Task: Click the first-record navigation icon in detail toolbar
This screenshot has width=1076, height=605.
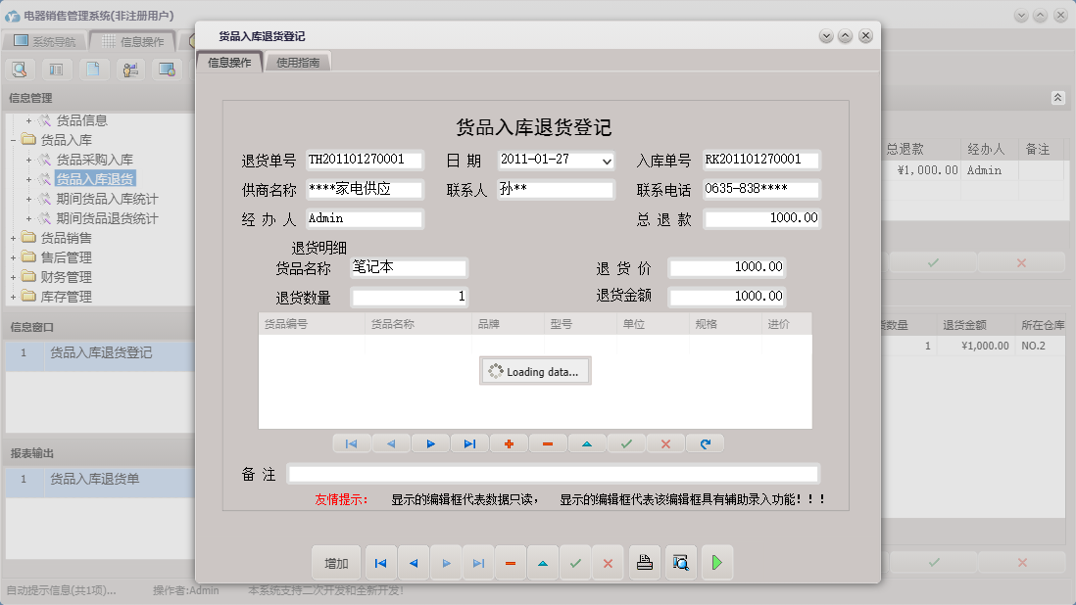Action: [x=352, y=443]
